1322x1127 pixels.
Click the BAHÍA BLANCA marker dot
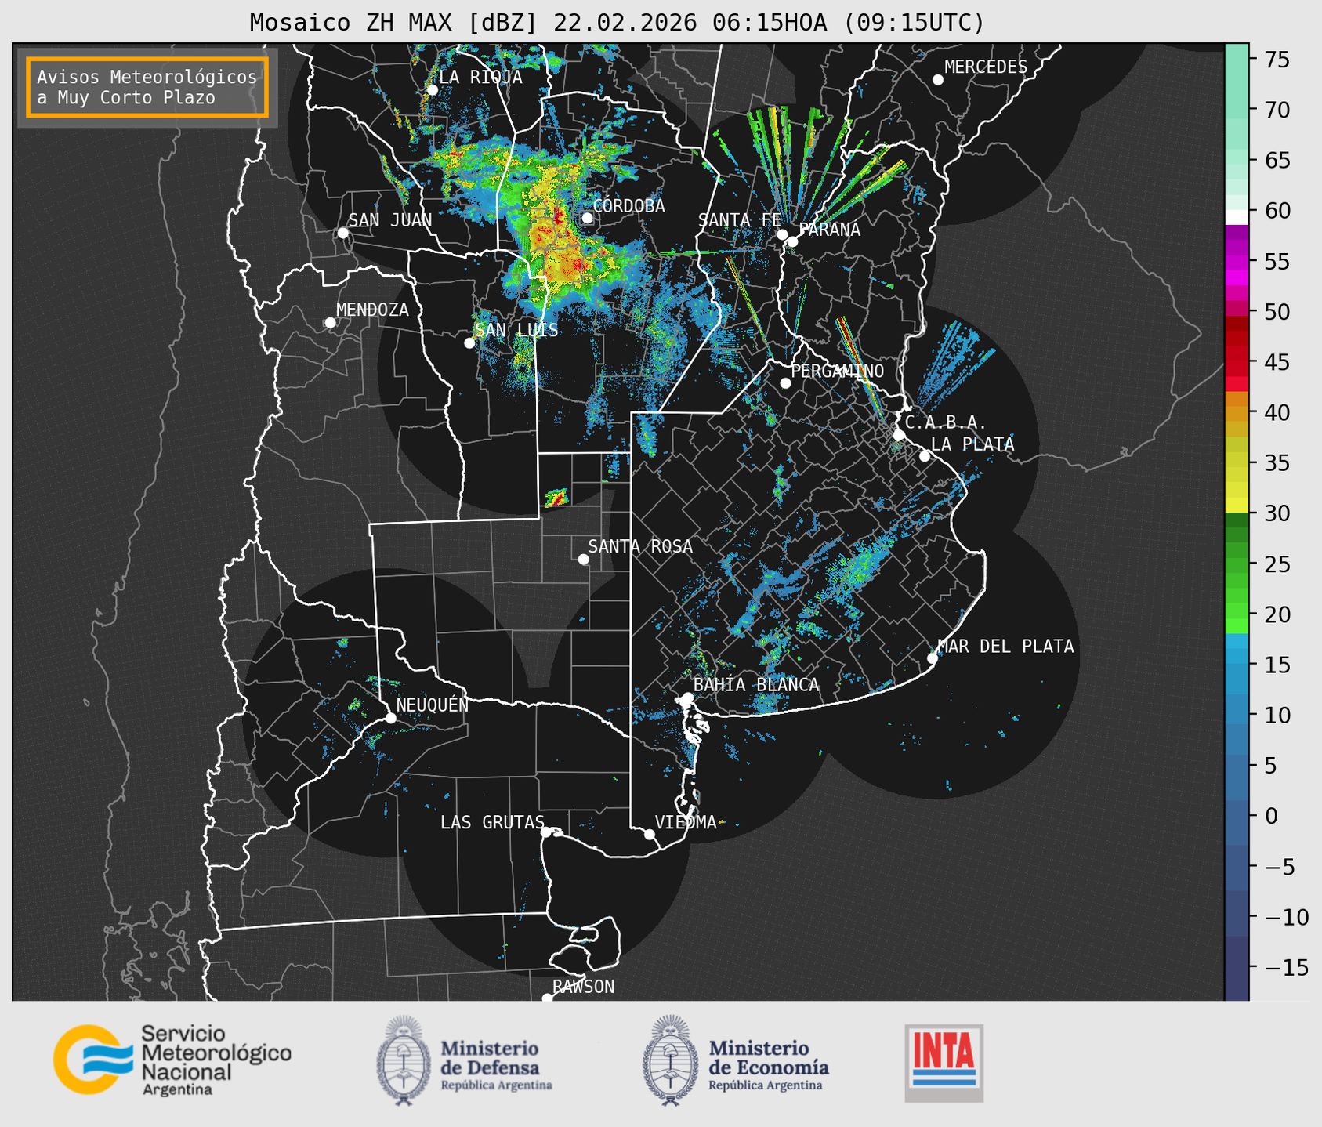click(x=687, y=698)
